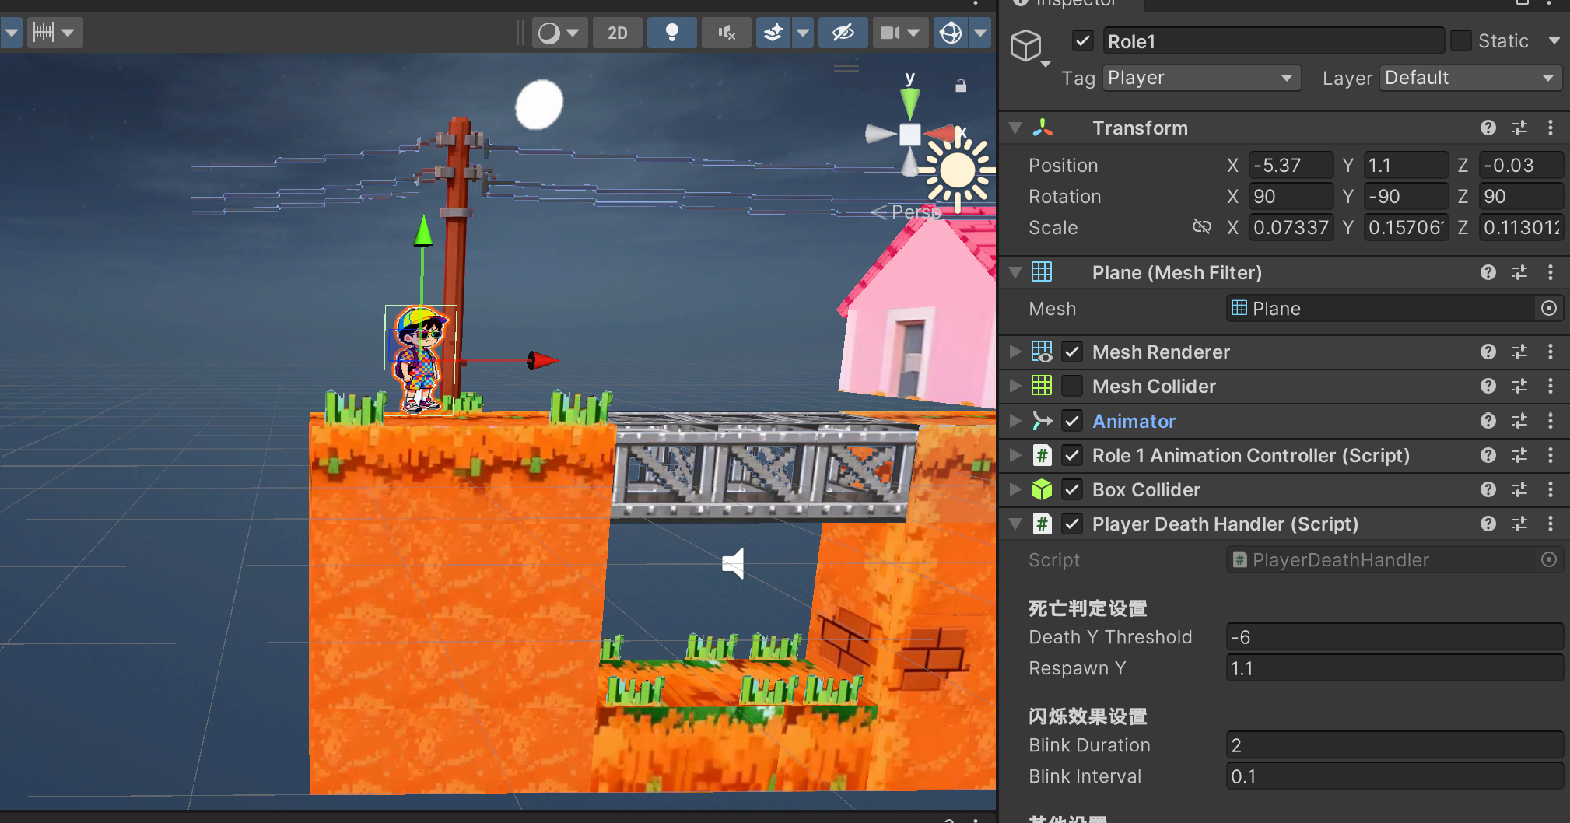Click the scale constrain proportions link icon
This screenshot has height=823, width=1570.
[1201, 227]
